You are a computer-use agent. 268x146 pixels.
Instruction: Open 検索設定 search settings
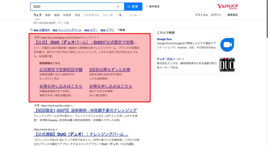click(232, 15)
